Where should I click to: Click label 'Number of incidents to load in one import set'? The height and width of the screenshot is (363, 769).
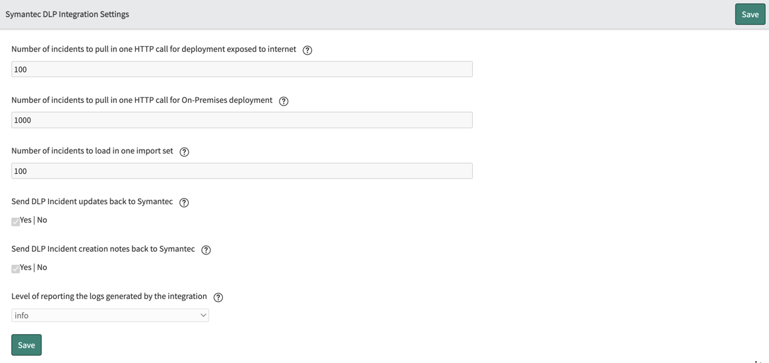tap(92, 151)
